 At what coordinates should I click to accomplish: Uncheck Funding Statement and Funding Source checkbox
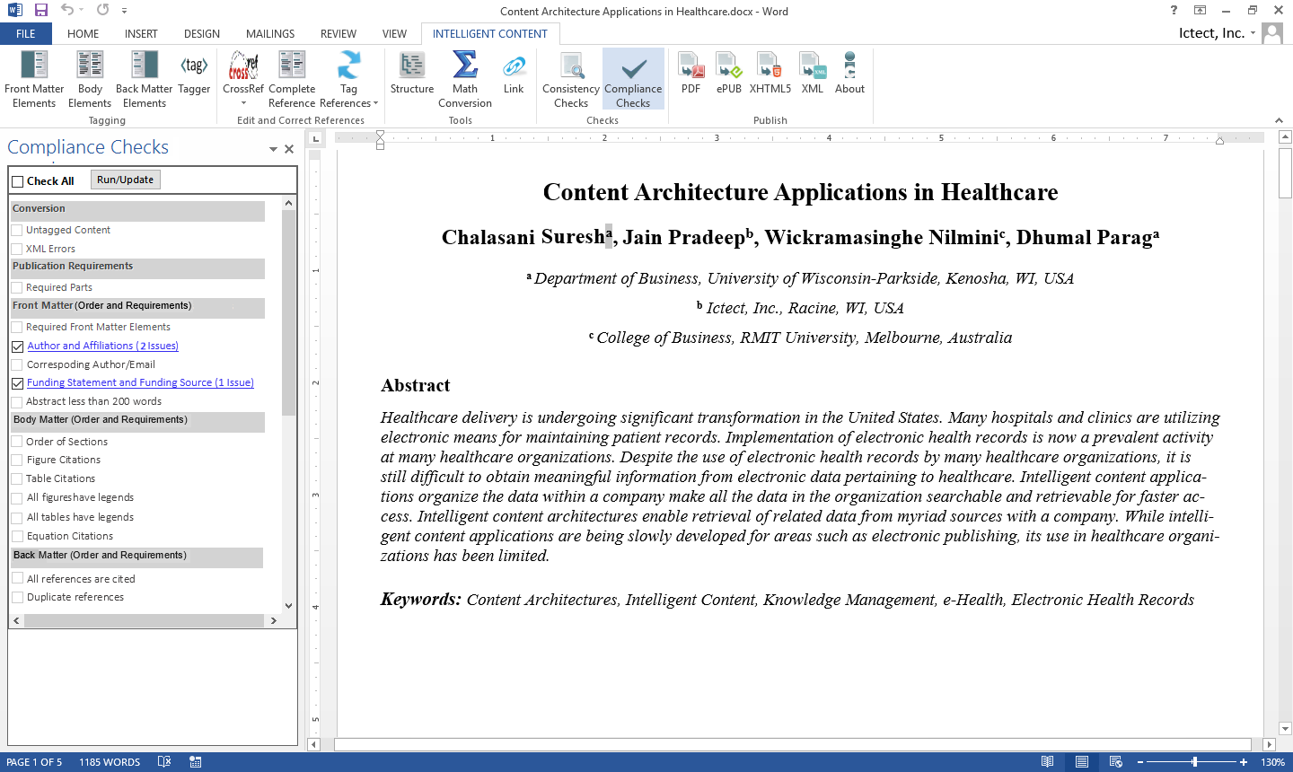(17, 382)
